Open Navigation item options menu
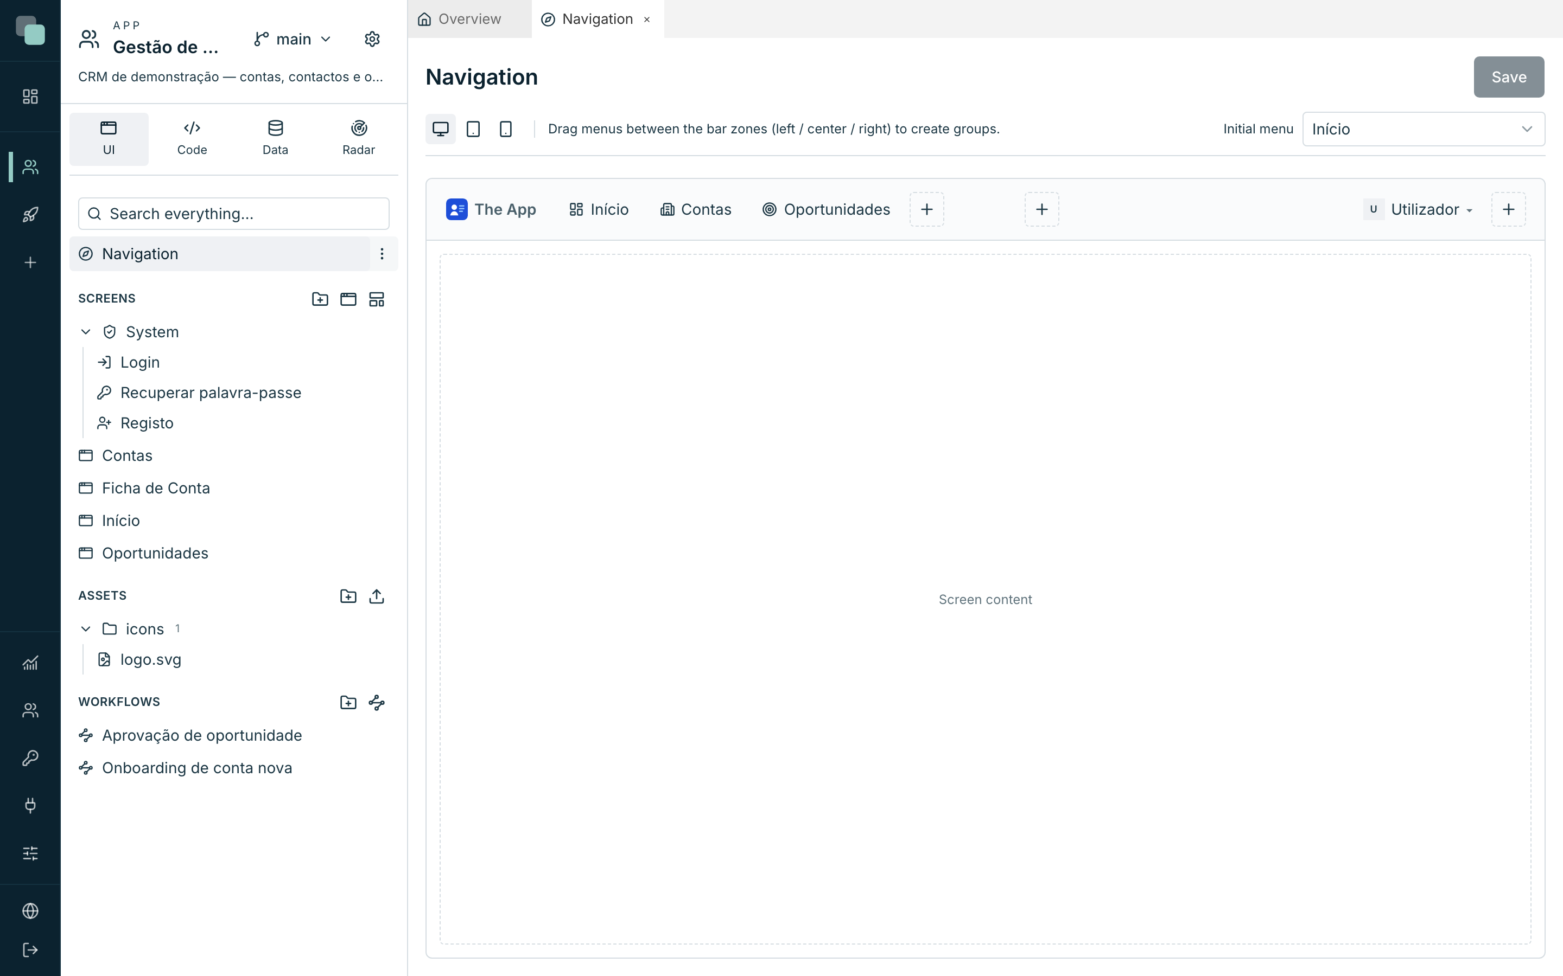Image resolution: width=1563 pixels, height=976 pixels. 382,254
